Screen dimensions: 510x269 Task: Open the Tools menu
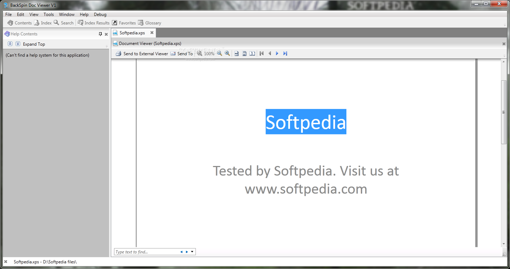[49, 15]
